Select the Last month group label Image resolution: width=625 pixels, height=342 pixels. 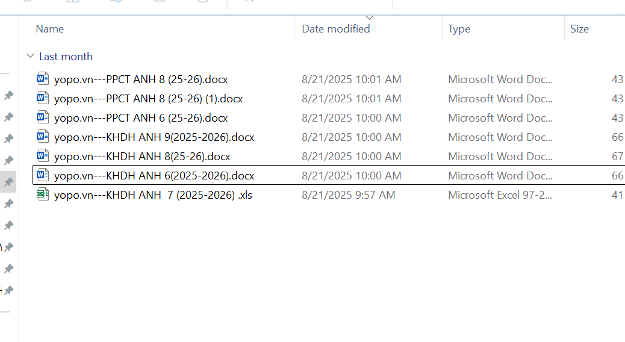pyautogui.click(x=66, y=56)
